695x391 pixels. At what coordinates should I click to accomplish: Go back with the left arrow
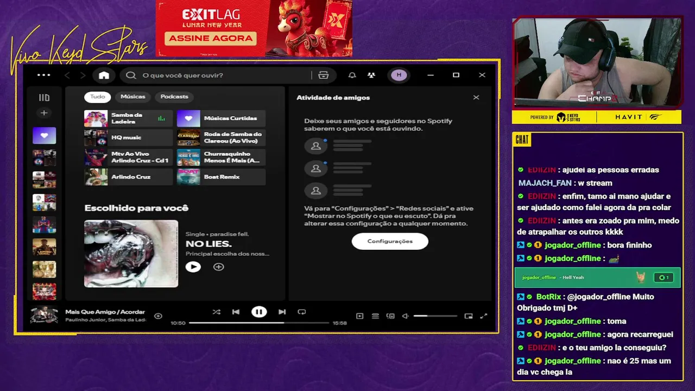(x=67, y=75)
